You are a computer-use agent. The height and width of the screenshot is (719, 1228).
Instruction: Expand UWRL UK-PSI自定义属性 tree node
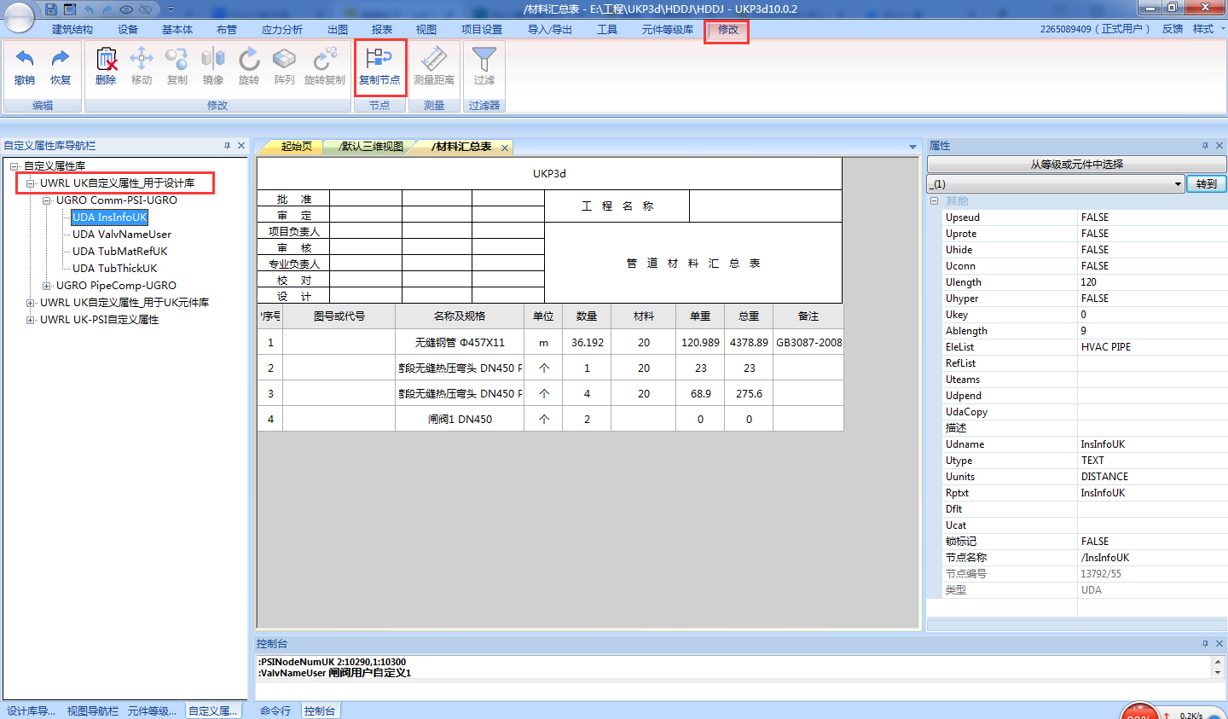(x=31, y=320)
